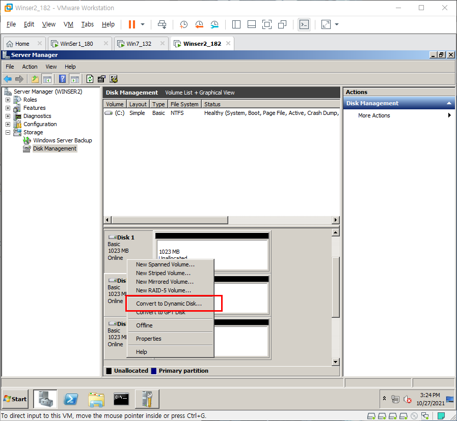The height and width of the screenshot is (421, 457).
Task: Switch to the WinSer1_180 tab
Action: 76,44
